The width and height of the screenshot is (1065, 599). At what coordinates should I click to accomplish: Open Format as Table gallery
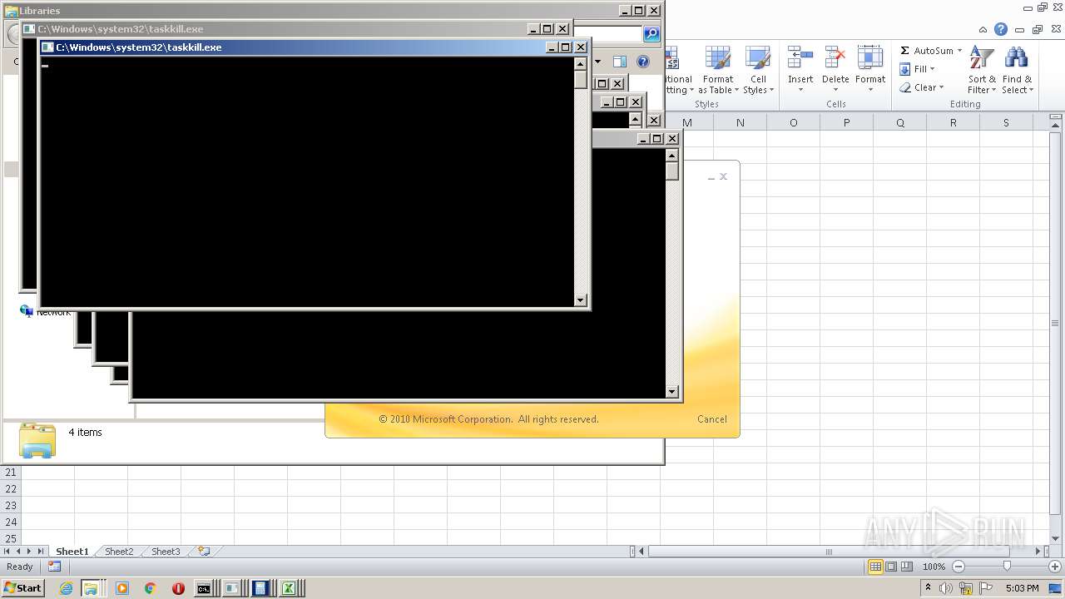coord(718,71)
